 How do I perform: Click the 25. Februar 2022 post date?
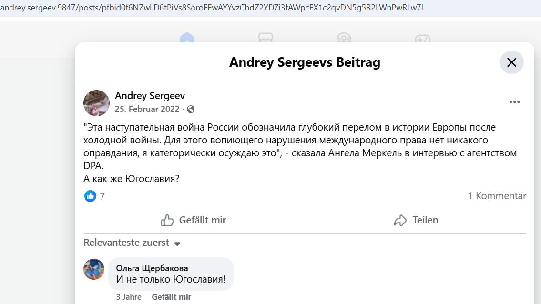point(147,110)
